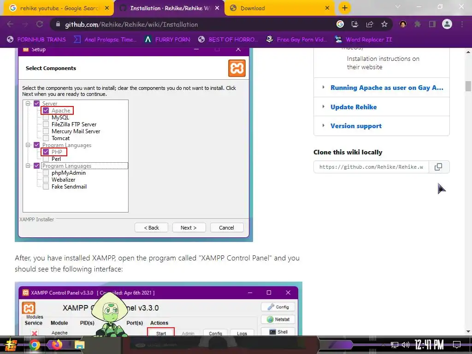The image size is (472, 354).
Task: Check the MySQL checkbox
Action: coord(46,118)
